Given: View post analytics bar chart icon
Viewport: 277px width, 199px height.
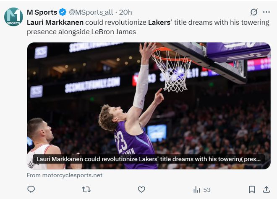Looking at the screenshot, I should pos(197,189).
